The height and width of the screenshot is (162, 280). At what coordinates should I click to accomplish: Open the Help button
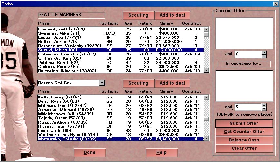[x=162, y=153]
